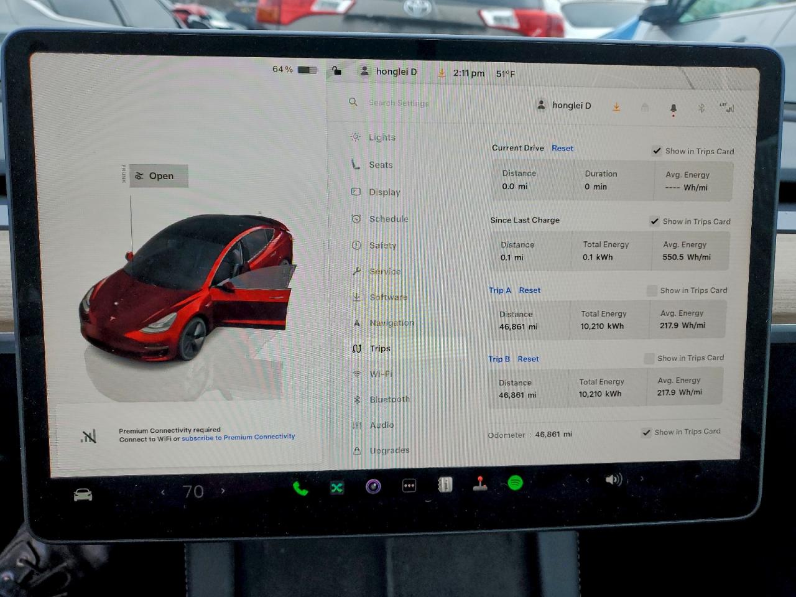Disable Show in Trips Card for the Odometer
This screenshot has width=796, height=597.
647,432
